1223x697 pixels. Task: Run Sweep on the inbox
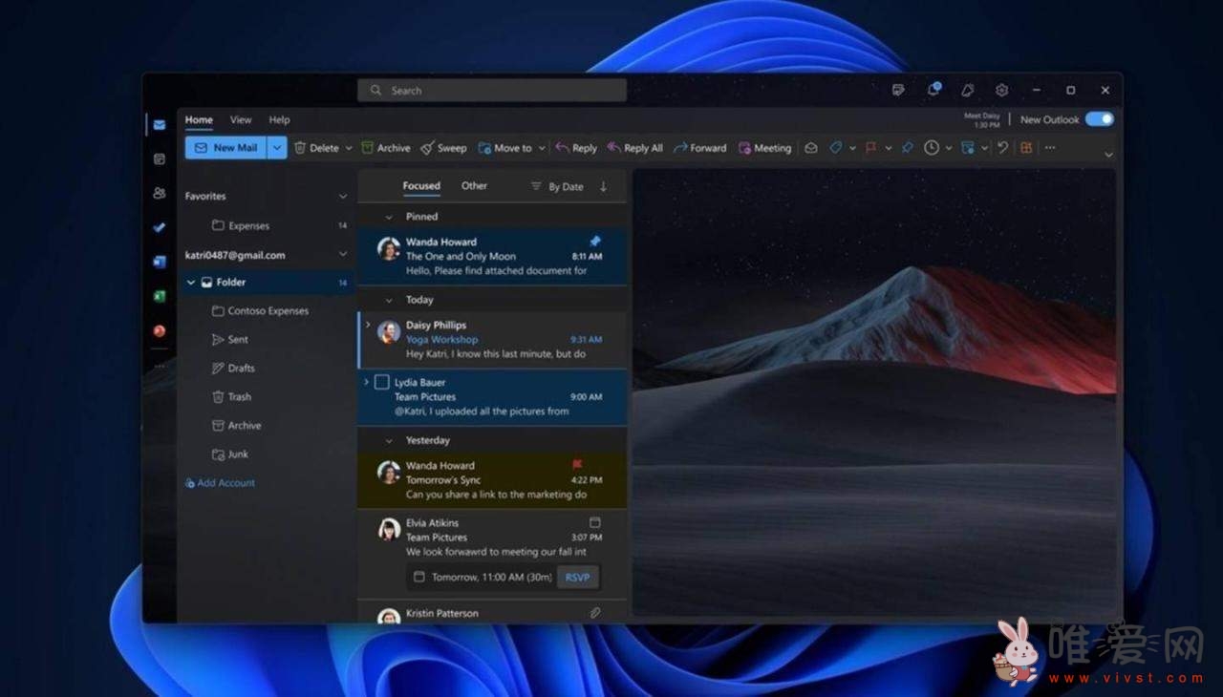tap(444, 148)
